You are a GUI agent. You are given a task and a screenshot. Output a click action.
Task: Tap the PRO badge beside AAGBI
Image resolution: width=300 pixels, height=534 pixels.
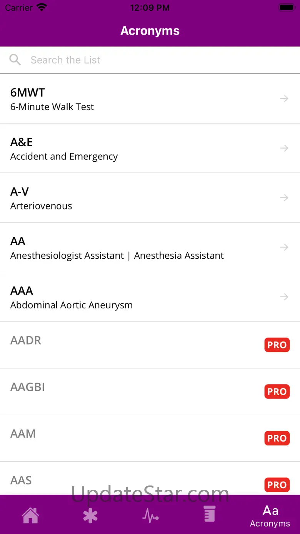(x=277, y=392)
